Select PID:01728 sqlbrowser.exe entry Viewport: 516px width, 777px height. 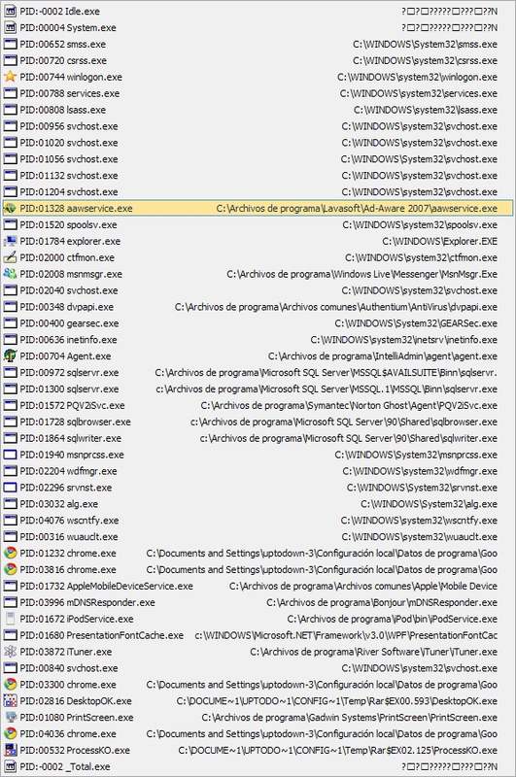pyautogui.click(x=258, y=422)
